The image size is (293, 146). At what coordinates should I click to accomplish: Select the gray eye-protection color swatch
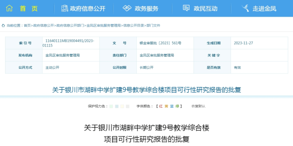[127, 106]
